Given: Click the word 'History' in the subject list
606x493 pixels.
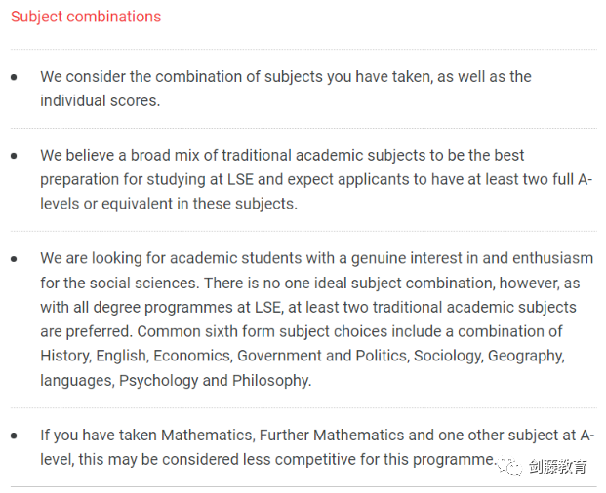Looking at the screenshot, I should [65, 356].
